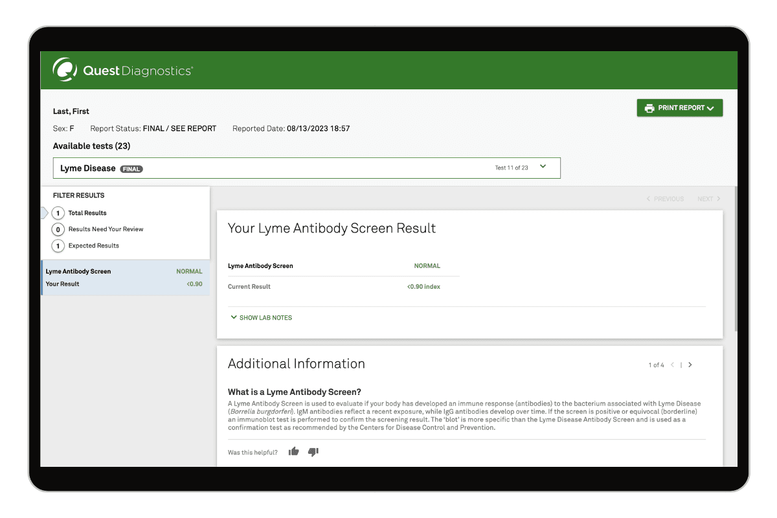Click the thumbs down icon

point(313,452)
